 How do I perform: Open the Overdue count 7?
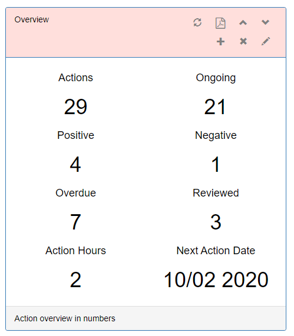[x=75, y=222]
